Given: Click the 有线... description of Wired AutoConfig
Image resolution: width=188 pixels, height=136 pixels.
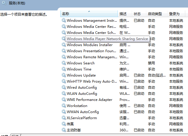Looking at the screenshot, I should click(124, 88).
